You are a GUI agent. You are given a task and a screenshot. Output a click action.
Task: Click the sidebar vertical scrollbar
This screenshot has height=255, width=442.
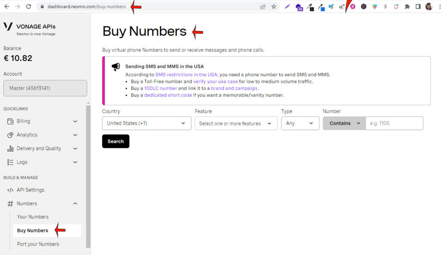coord(88,176)
